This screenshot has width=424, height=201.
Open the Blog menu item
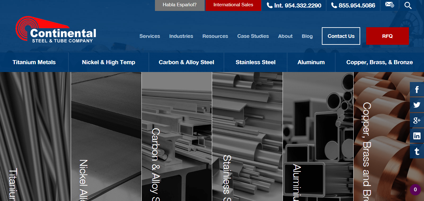(x=307, y=36)
